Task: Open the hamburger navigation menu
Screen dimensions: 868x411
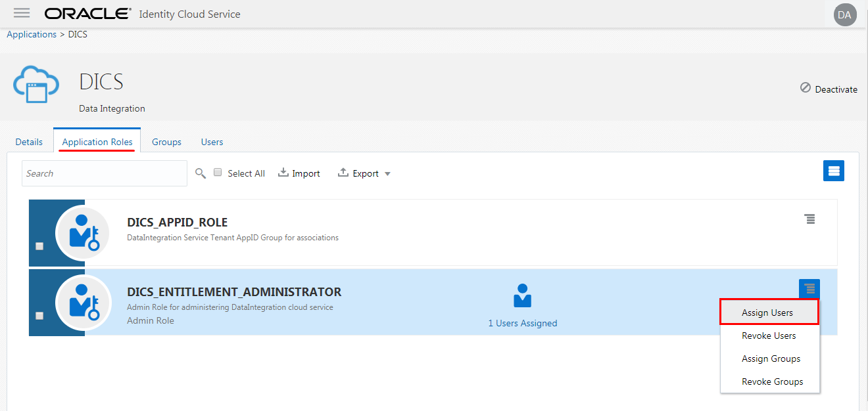Action: point(22,13)
